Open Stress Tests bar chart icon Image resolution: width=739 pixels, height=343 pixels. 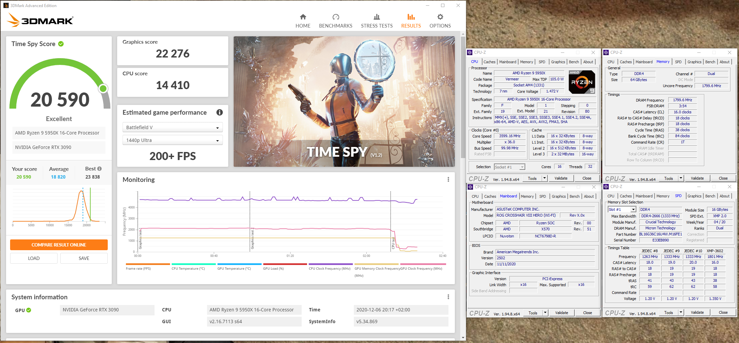[377, 17]
